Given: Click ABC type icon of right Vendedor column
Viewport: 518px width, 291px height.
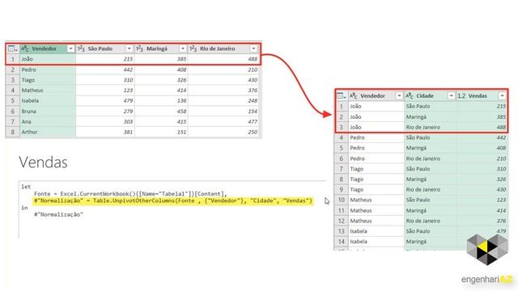Looking at the screenshot, I should coord(354,96).
